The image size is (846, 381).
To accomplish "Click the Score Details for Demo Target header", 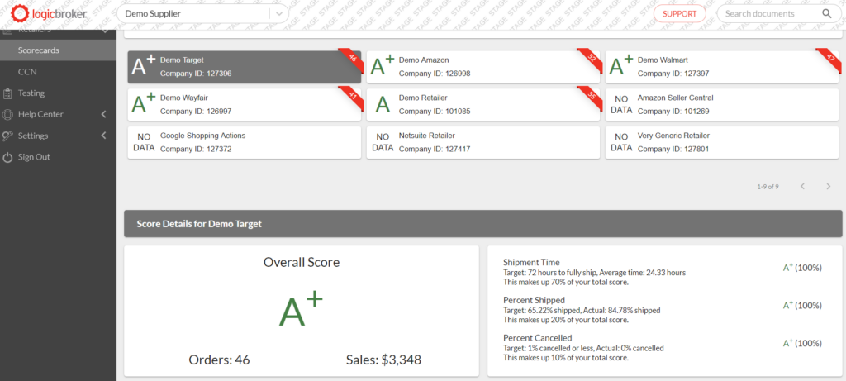I will pyautogui.click(x=482, y=224).
